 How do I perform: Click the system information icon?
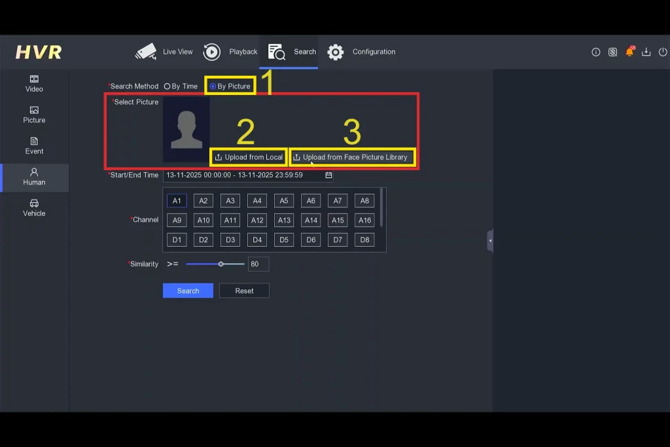point(595,52)
